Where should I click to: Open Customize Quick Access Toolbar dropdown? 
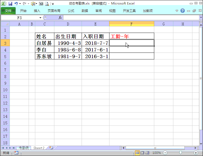[x=53, y=4]
